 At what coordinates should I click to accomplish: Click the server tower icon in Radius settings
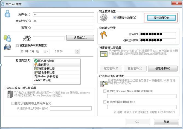pyautogui.click(x=10, y=94)
